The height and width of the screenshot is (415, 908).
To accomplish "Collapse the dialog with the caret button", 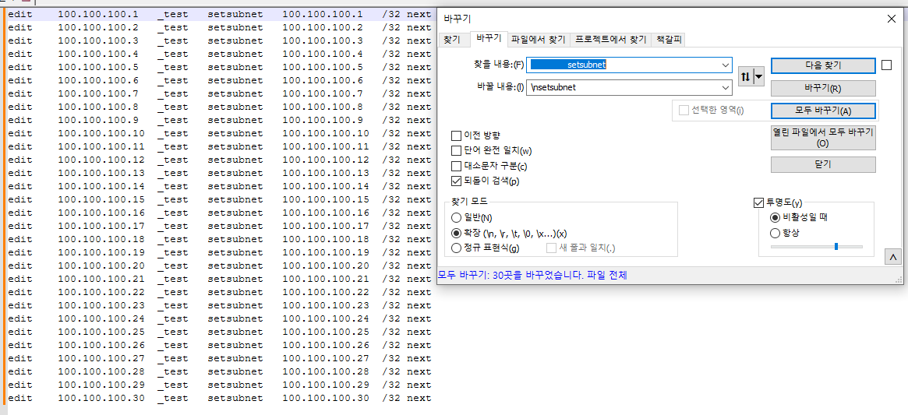I will click(893, 256).
